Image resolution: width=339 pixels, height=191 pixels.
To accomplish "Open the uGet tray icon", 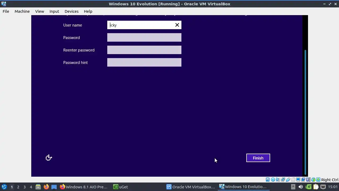I will click(309, 187).
